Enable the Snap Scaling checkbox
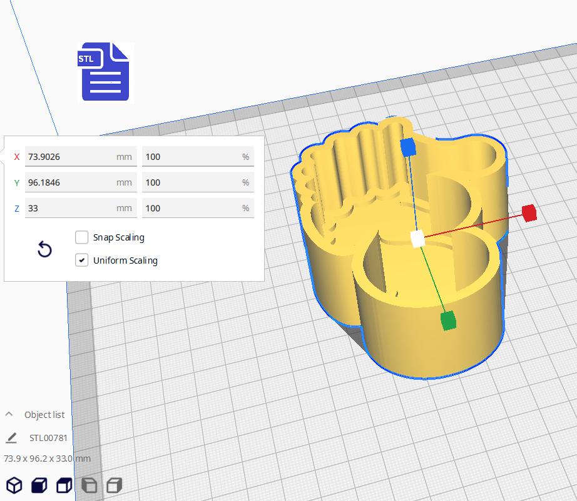This screenshot has height=501, width=577. 82,237
